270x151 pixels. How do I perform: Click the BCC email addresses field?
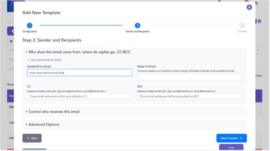(190, 96)
